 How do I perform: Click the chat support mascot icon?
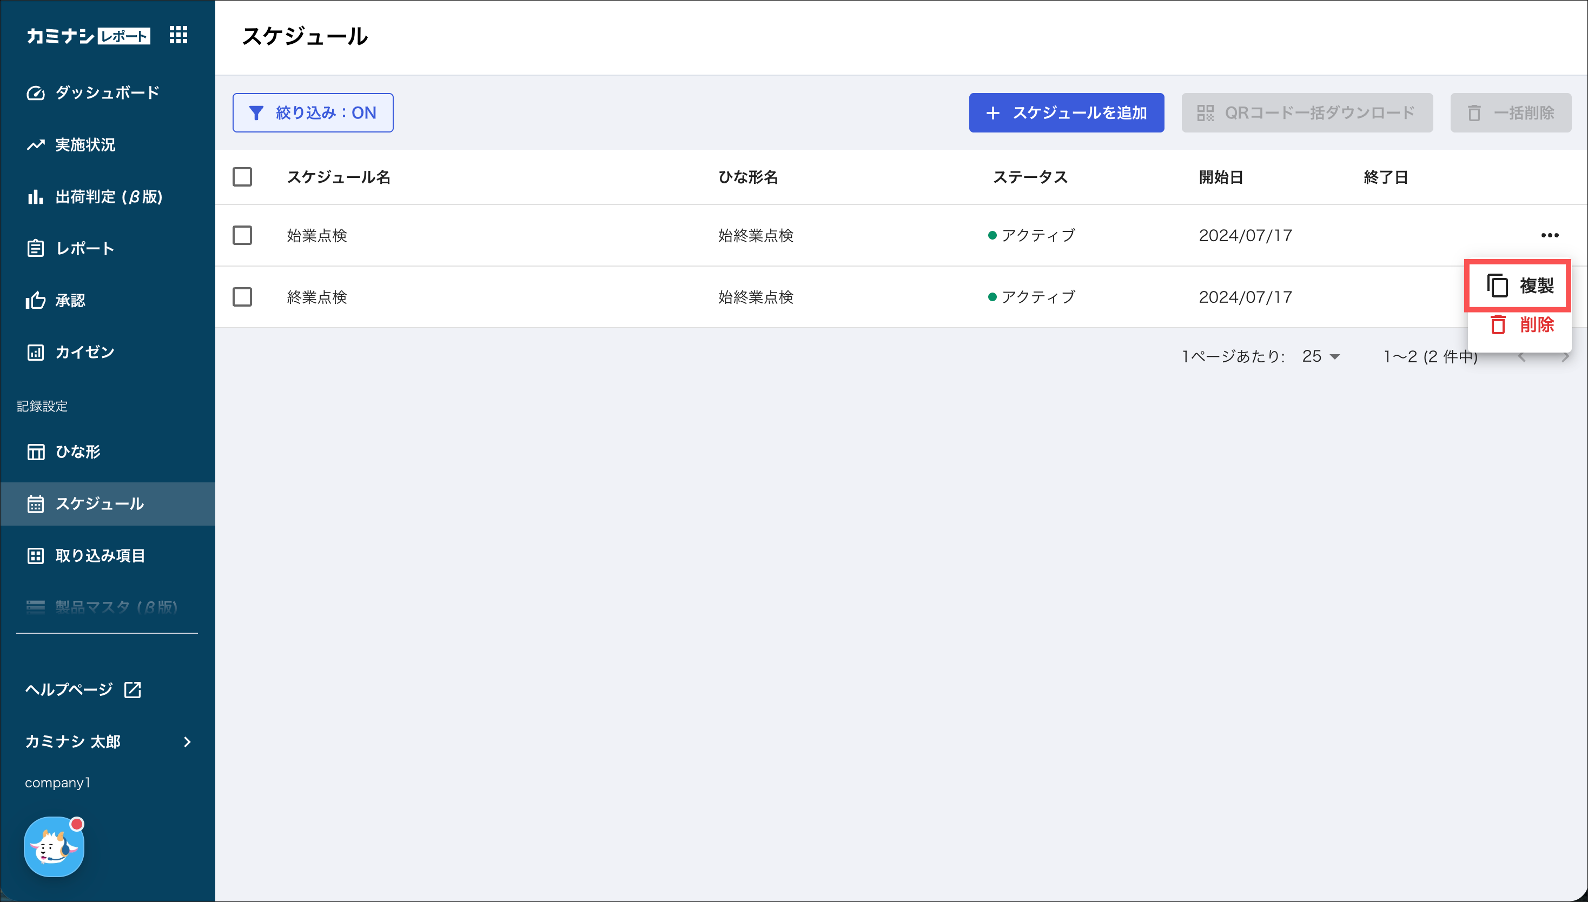pos(54,846)
